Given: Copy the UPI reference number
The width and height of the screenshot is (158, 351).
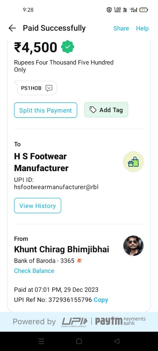Looking at the screenshot, I should [x=101, y=300].
